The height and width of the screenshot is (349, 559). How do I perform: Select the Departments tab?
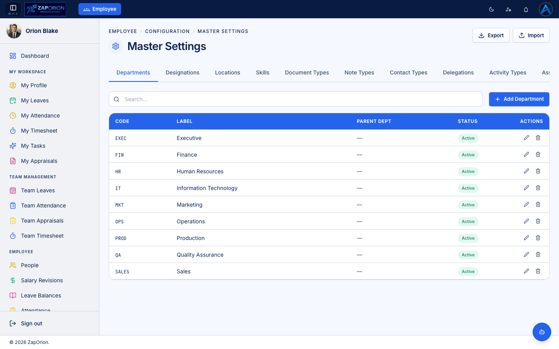tap(133, 73)
